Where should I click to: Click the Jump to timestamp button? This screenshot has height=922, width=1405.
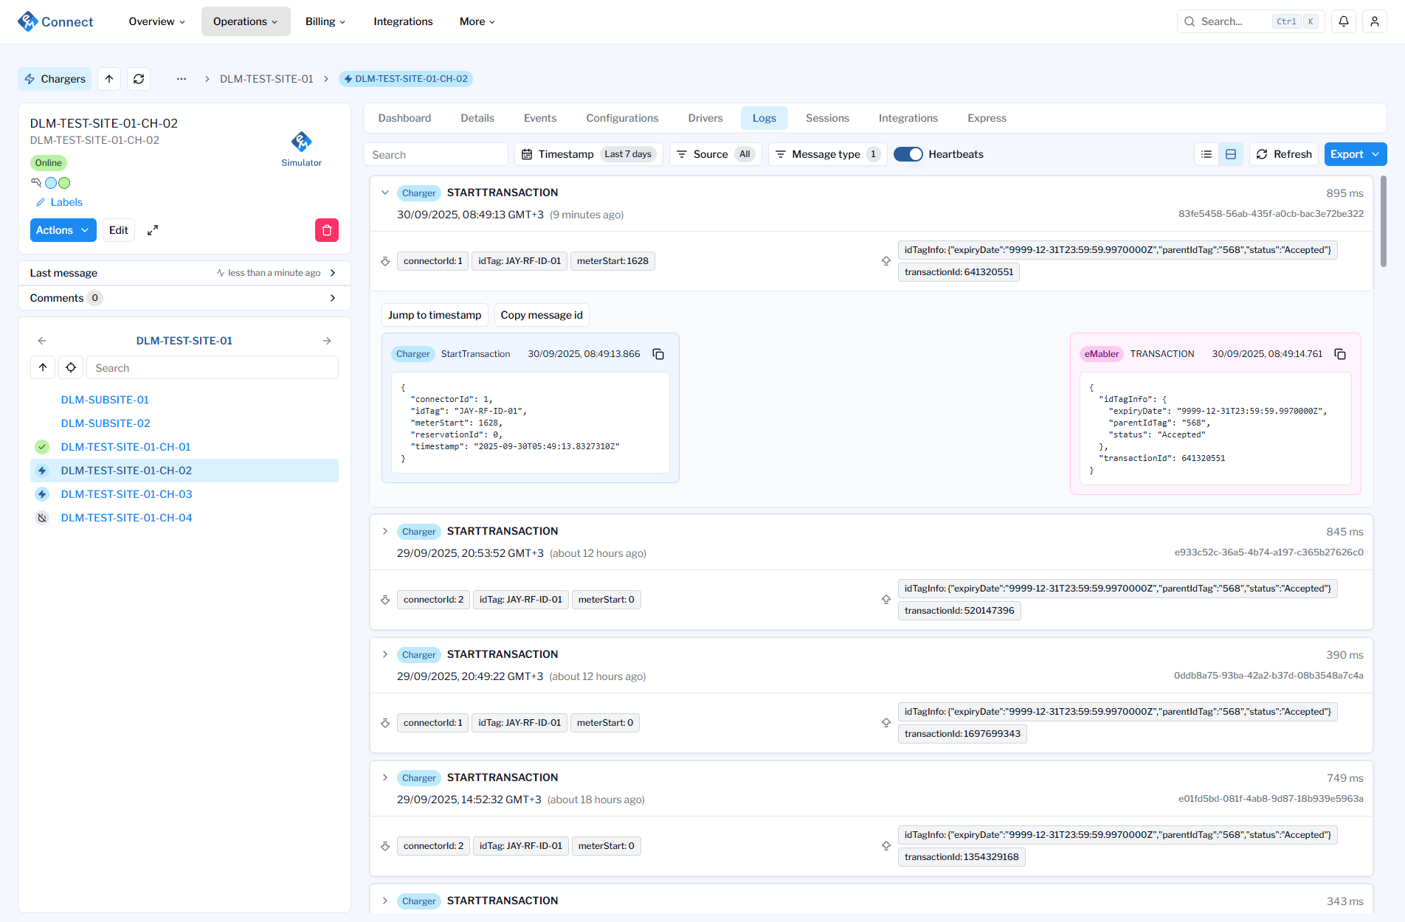point(435,315)
